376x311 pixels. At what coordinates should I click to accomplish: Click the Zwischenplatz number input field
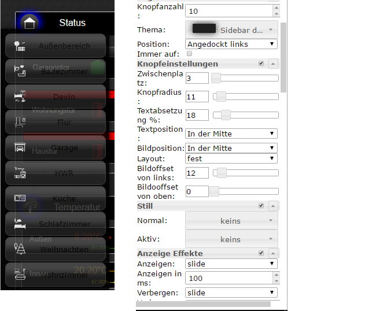pyautogui.click(x=197, y=77)
